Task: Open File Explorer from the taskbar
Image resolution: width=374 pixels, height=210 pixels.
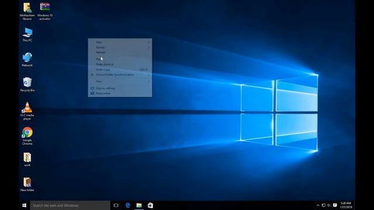Action: [x=139, y=205]
